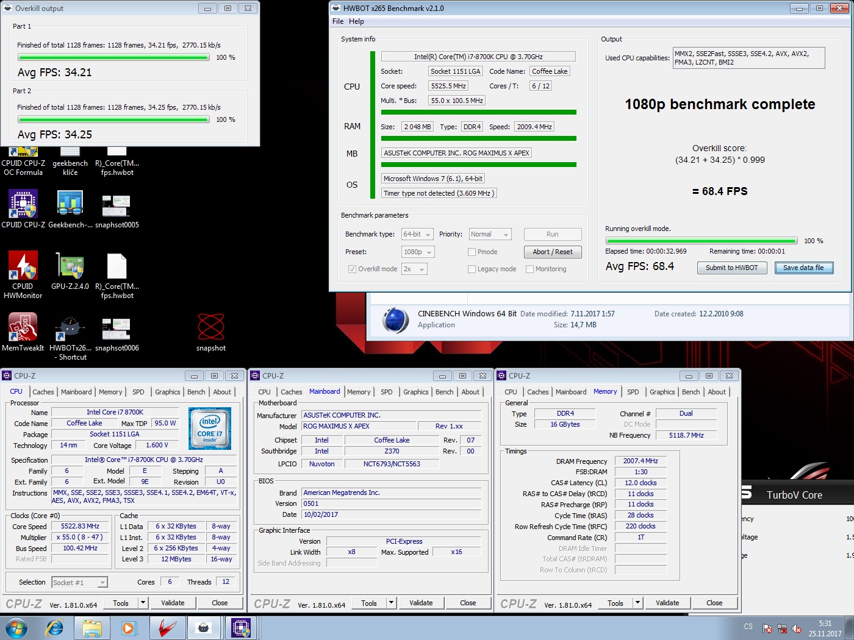This screenshot has width=854, height=640.
Task: Click the CINEBENCH application icon
Action: tap(395, 319)
